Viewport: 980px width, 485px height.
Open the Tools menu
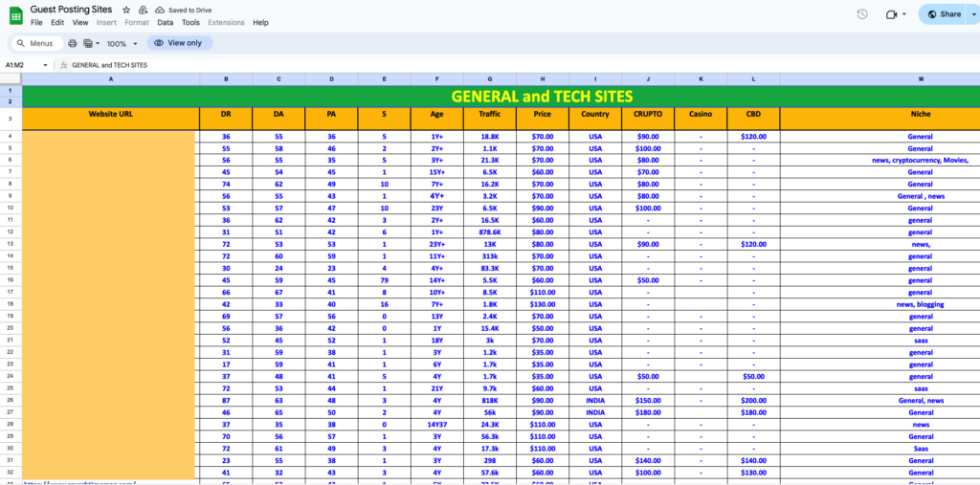[190, 22]
